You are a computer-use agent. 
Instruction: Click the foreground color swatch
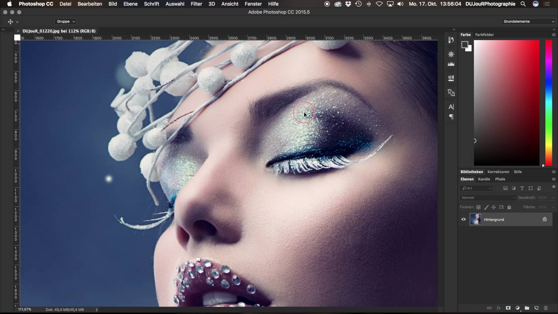pyautogui.click(x=465, y=44)
